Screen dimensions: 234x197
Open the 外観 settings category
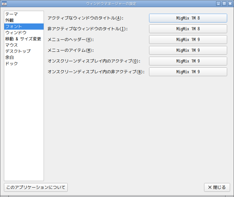(x=10, y=20)
